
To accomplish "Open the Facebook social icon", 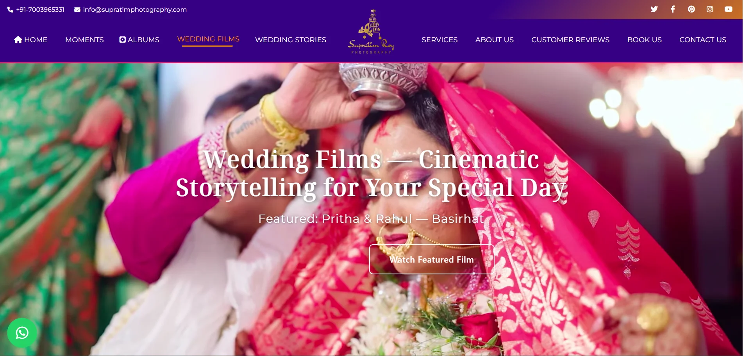I will coord(673,9).
